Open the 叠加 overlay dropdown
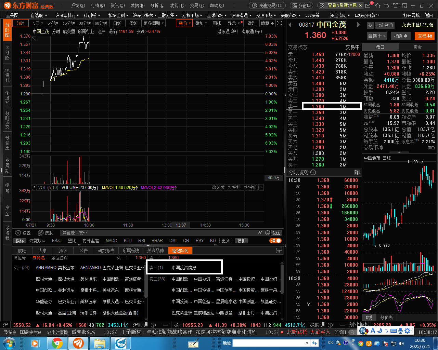Image resolution: width=438 pixels, height=350 pixels. [x=201, y=23]
